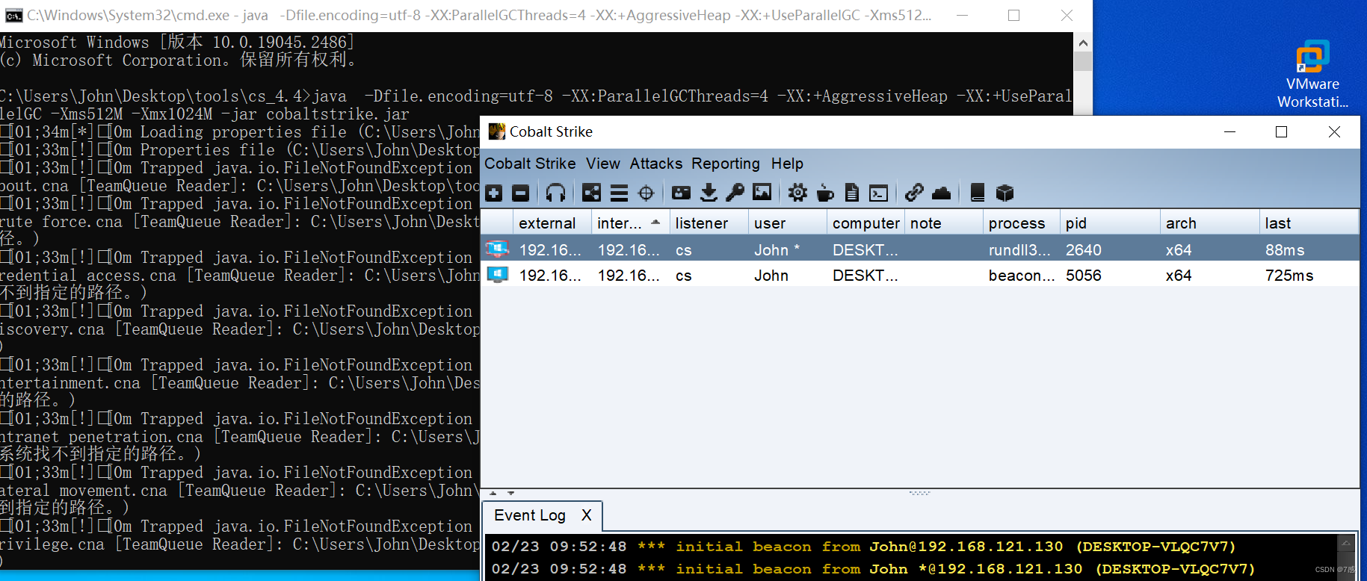
Task: Click beacon icon of beacon.exe session 5056
Action: (x=497, y=274)
